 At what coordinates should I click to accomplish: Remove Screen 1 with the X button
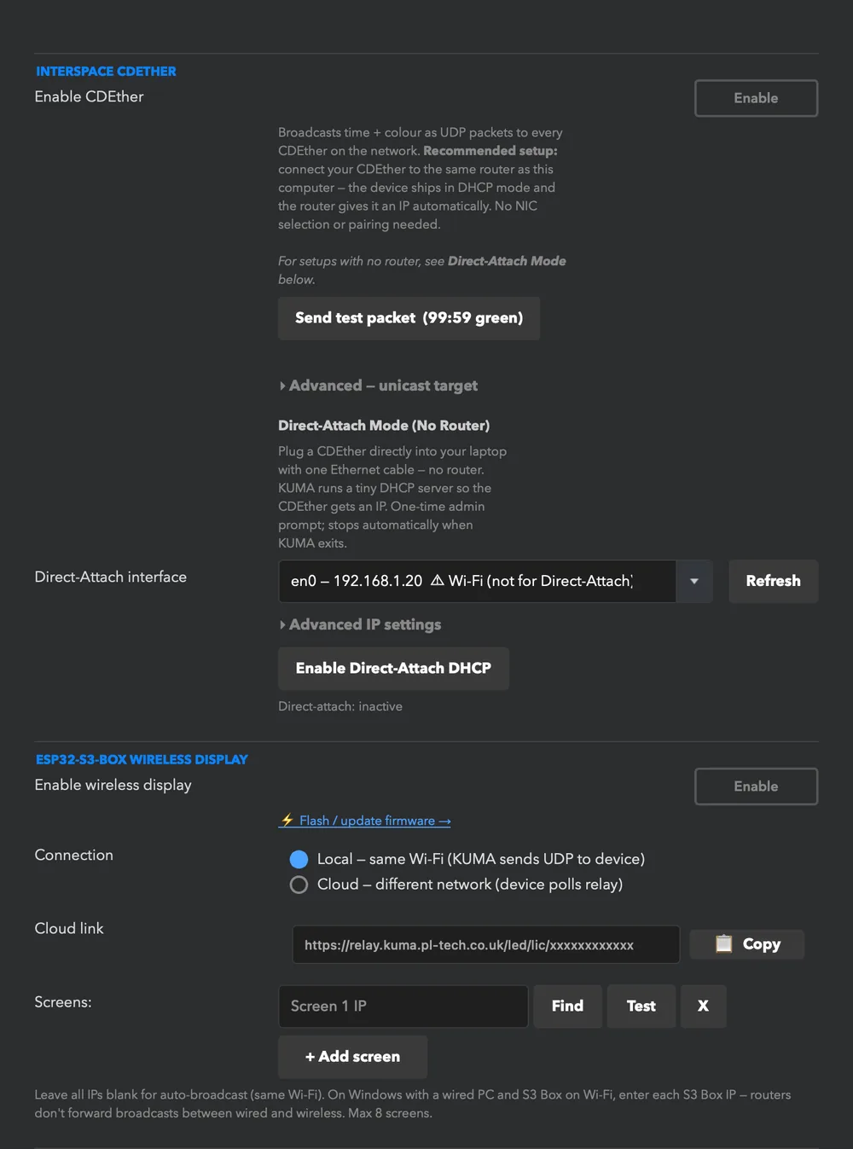(x=703, y=1007)
